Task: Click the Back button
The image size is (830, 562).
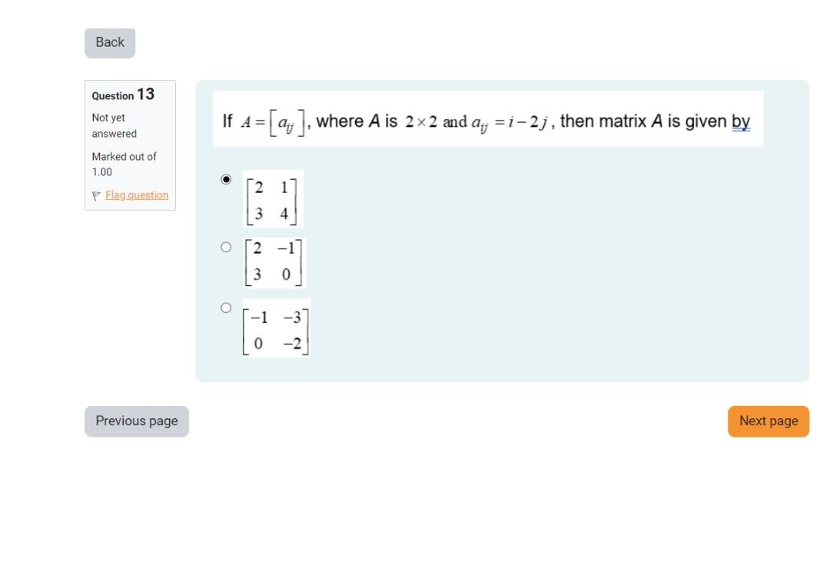Action: click(x=109, y=42)
